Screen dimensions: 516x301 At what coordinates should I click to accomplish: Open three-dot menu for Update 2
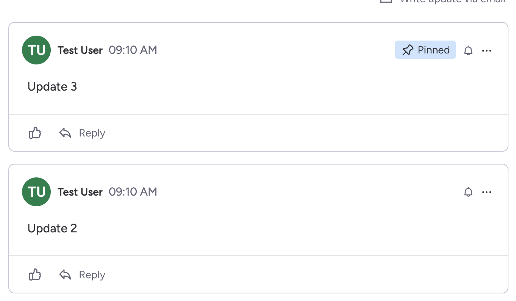point(487,192)
